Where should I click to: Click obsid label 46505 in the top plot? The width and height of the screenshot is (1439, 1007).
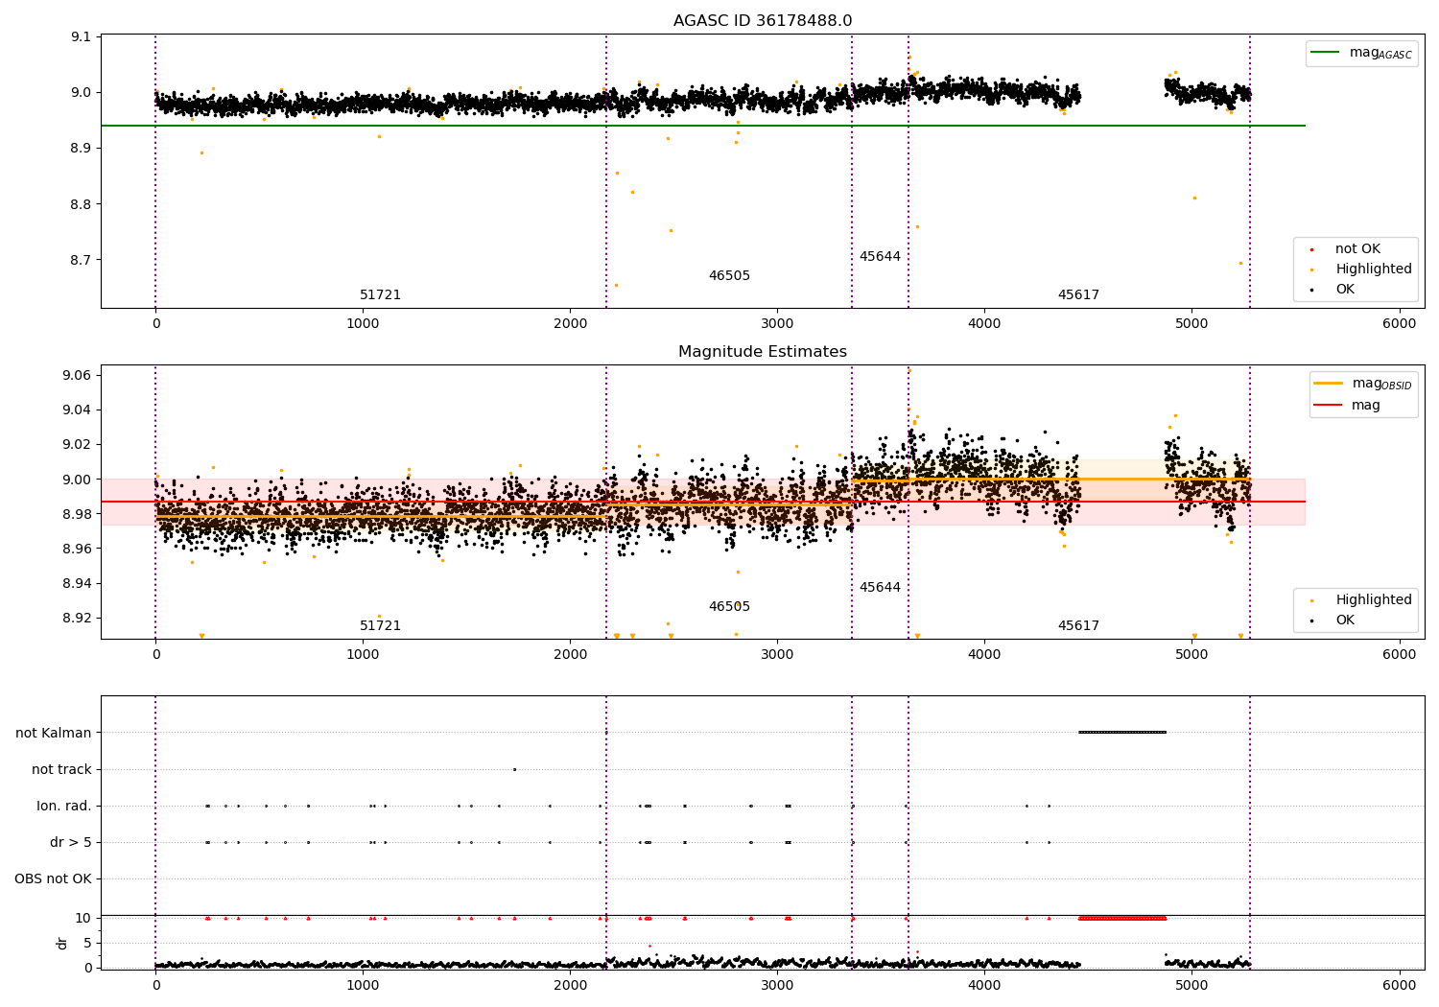point(729,276)
